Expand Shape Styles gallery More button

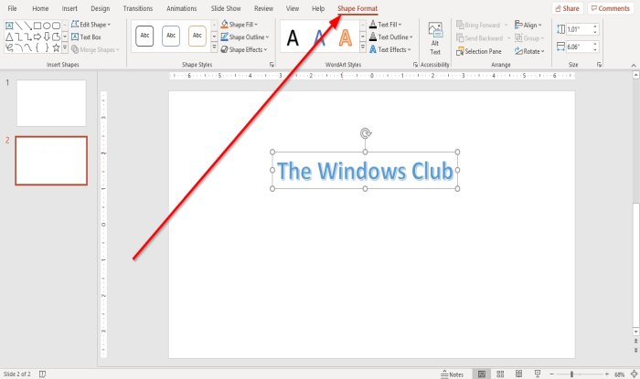[214, 47]
